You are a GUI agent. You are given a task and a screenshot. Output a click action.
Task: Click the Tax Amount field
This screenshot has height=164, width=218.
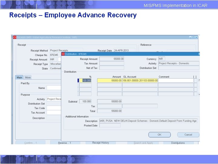112,63
